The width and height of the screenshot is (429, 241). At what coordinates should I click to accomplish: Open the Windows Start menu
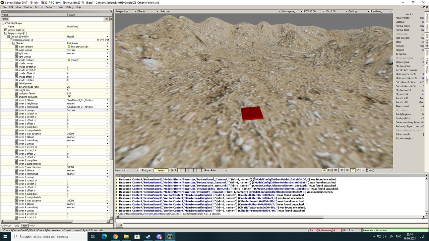coord(6,236)
